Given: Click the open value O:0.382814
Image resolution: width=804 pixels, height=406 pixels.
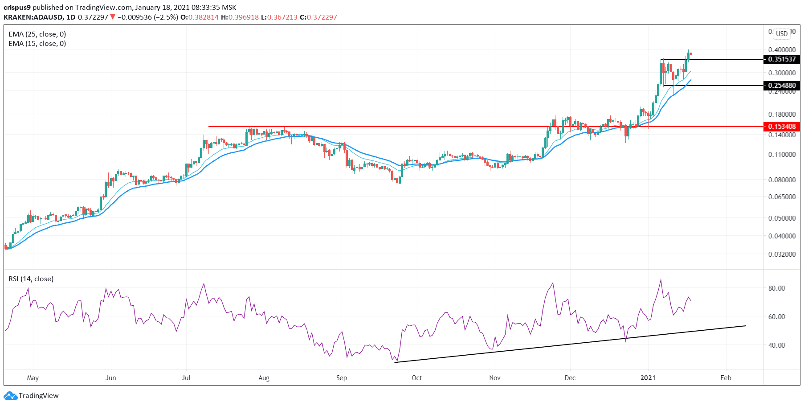Looking at the screenshot, I should click(200, 17).
